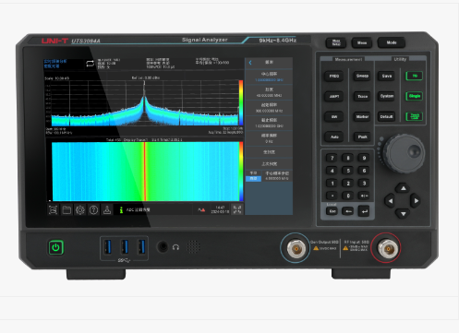Viewport: 459px width, 333px height.
Task: Click the number 5 key on keypad
Action: pyautogui.click(x=348, y=171)
